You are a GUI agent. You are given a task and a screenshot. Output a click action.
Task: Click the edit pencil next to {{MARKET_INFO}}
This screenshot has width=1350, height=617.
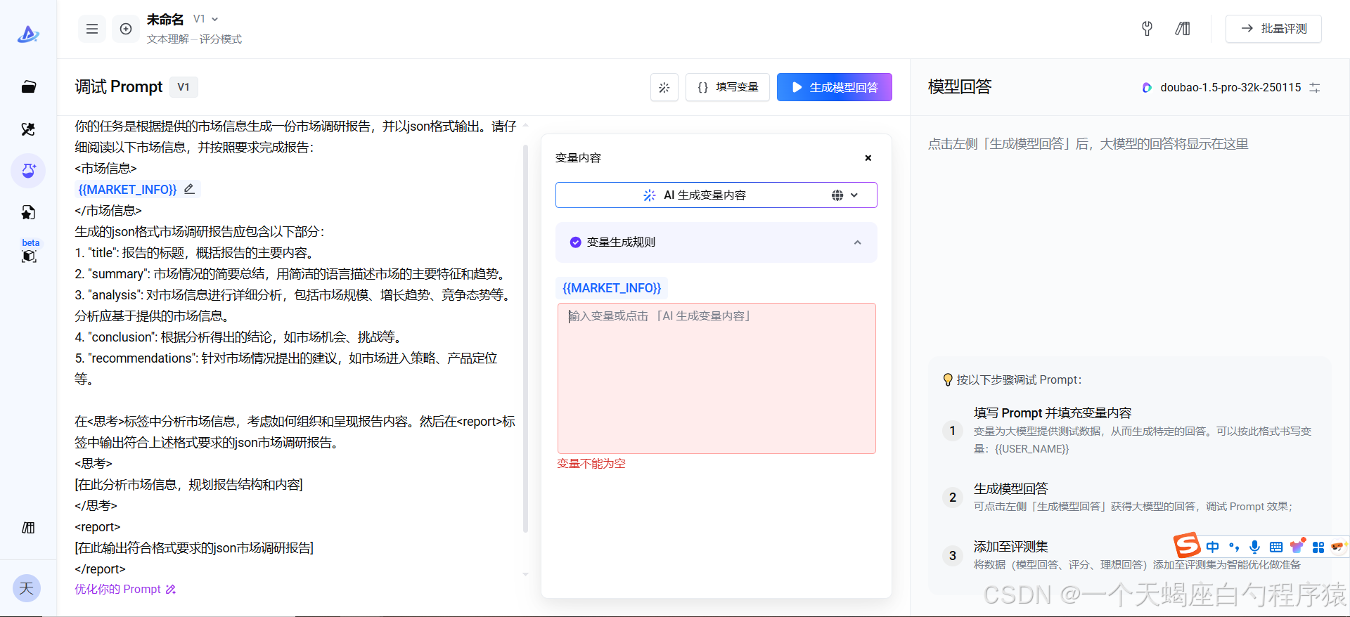189,189
